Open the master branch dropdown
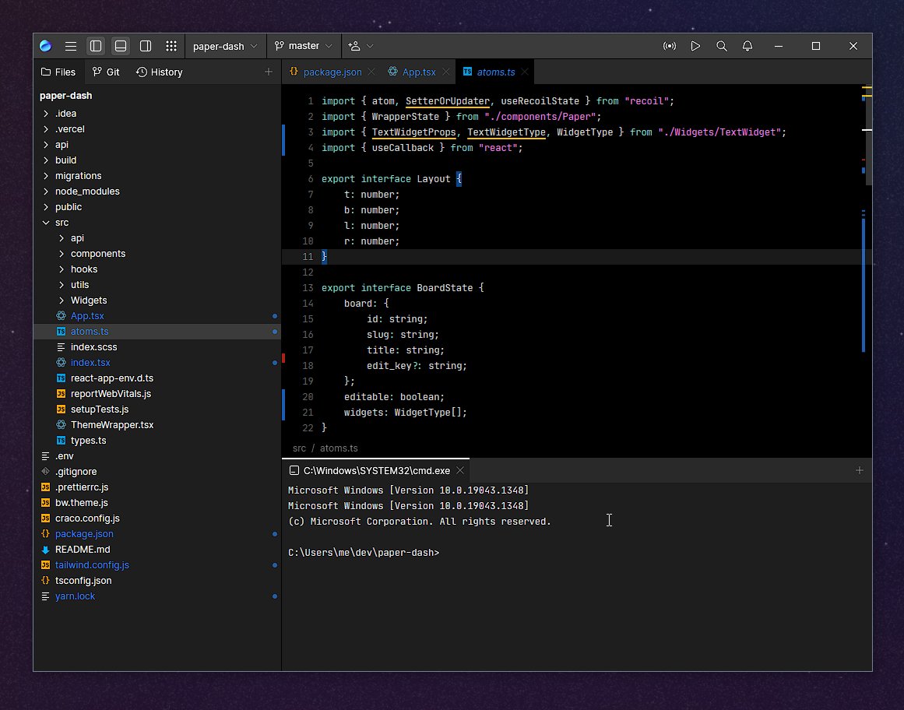Image resolution: width=904 pixels, height=710 pixels. [303, 46]
